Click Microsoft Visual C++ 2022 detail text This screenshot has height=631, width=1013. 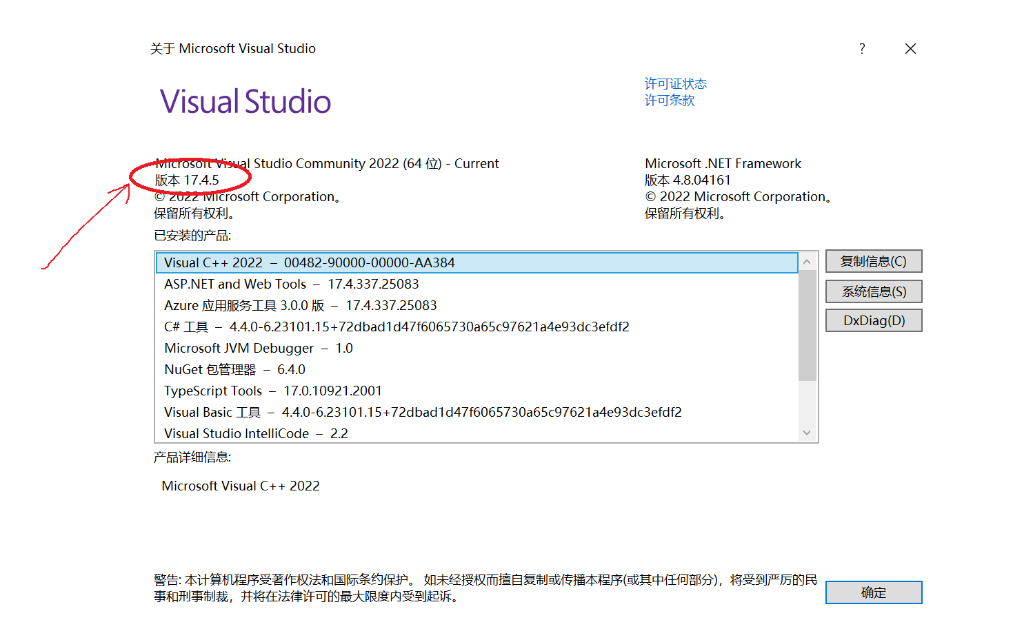pyautogui.click(x=241, y=486)
